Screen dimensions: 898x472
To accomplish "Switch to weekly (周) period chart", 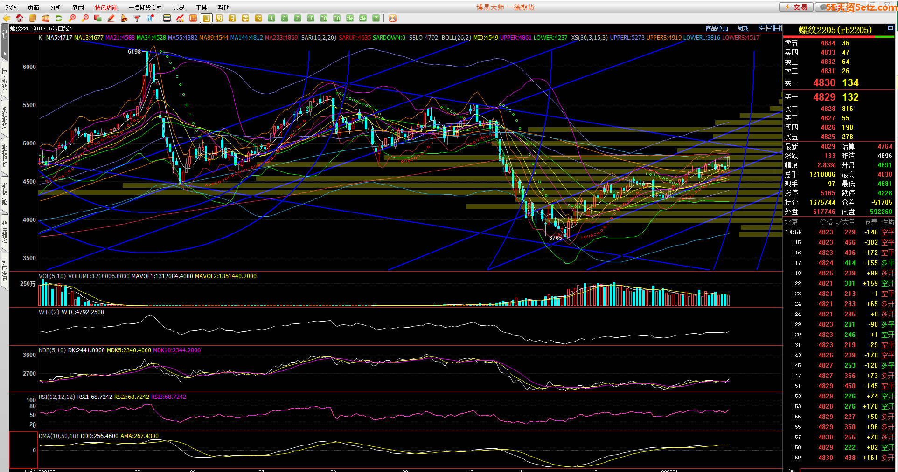I will click(x=219, y=18).
